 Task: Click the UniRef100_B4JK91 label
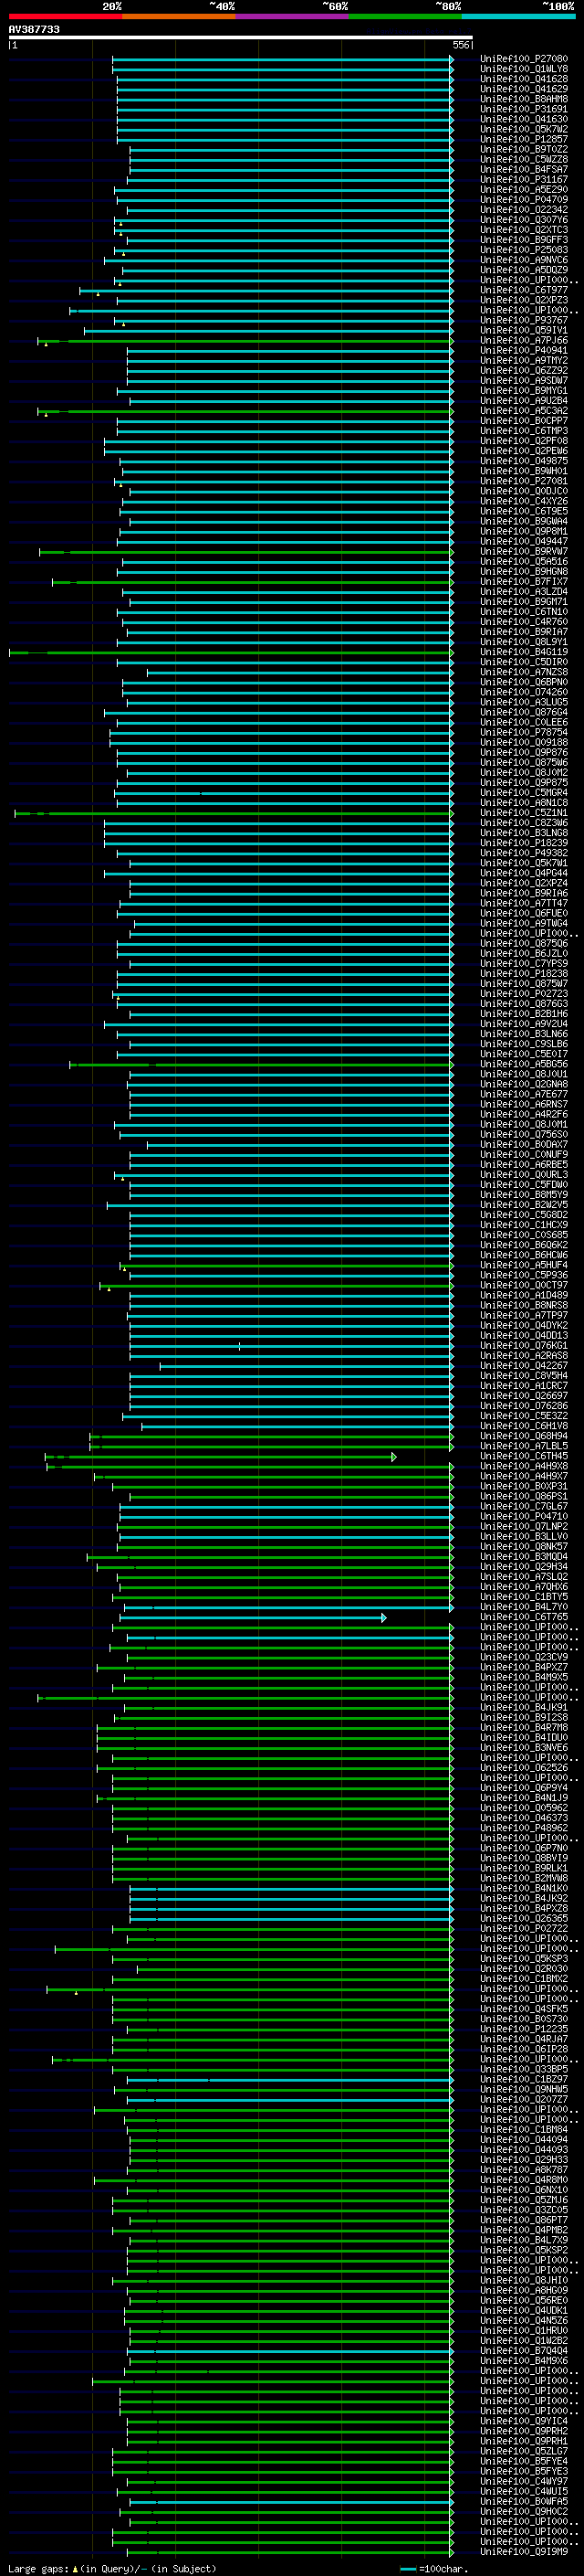pyautogui.click(x=524, y=1707)
